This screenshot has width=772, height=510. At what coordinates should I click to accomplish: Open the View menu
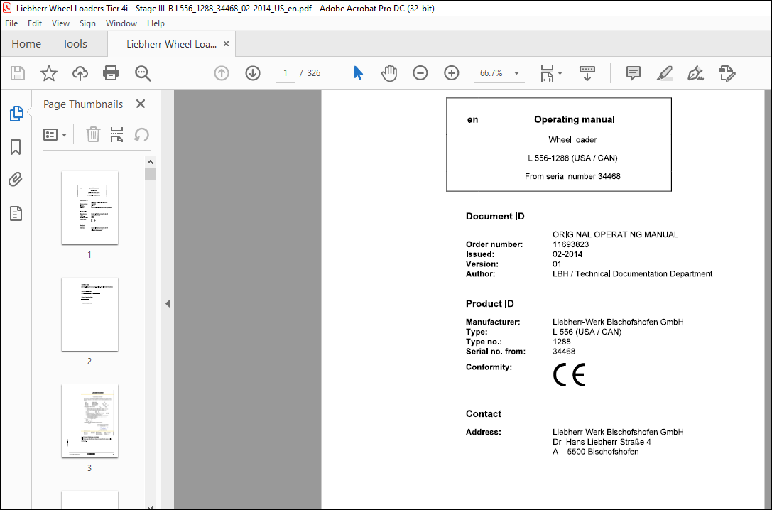[x=60, y=23]
